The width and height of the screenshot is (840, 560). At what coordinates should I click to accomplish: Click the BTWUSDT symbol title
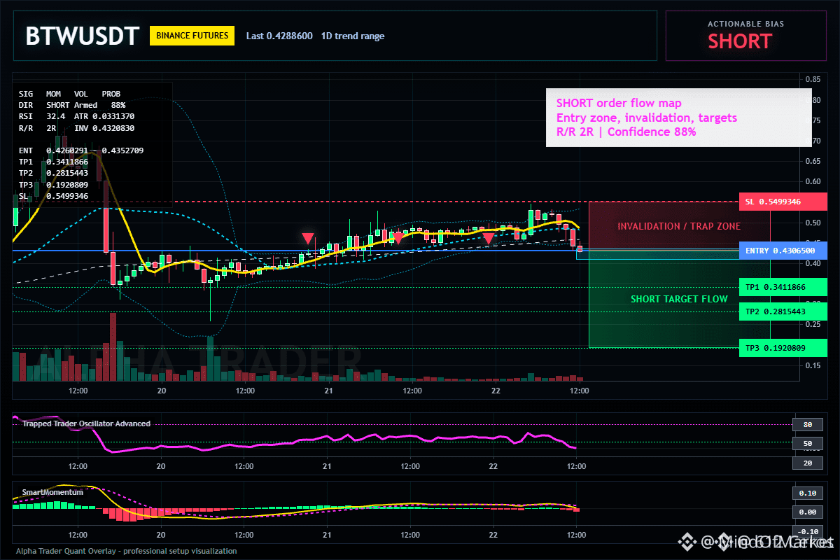(x=83, y=36)
